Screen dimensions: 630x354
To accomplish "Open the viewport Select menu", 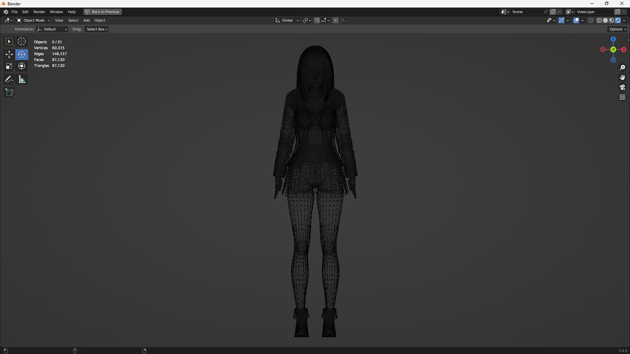I will [73, 20].
